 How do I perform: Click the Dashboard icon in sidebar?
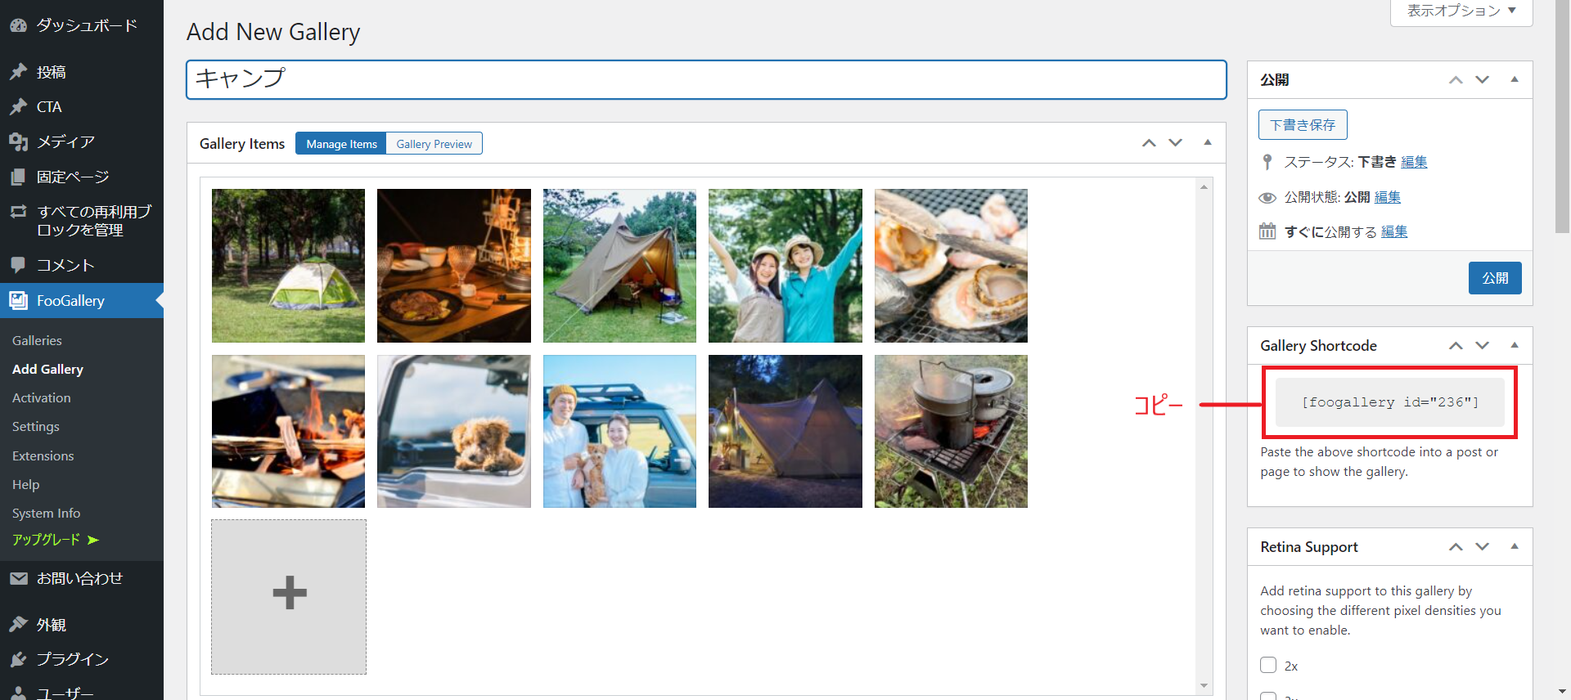click(x=18, y=25)
